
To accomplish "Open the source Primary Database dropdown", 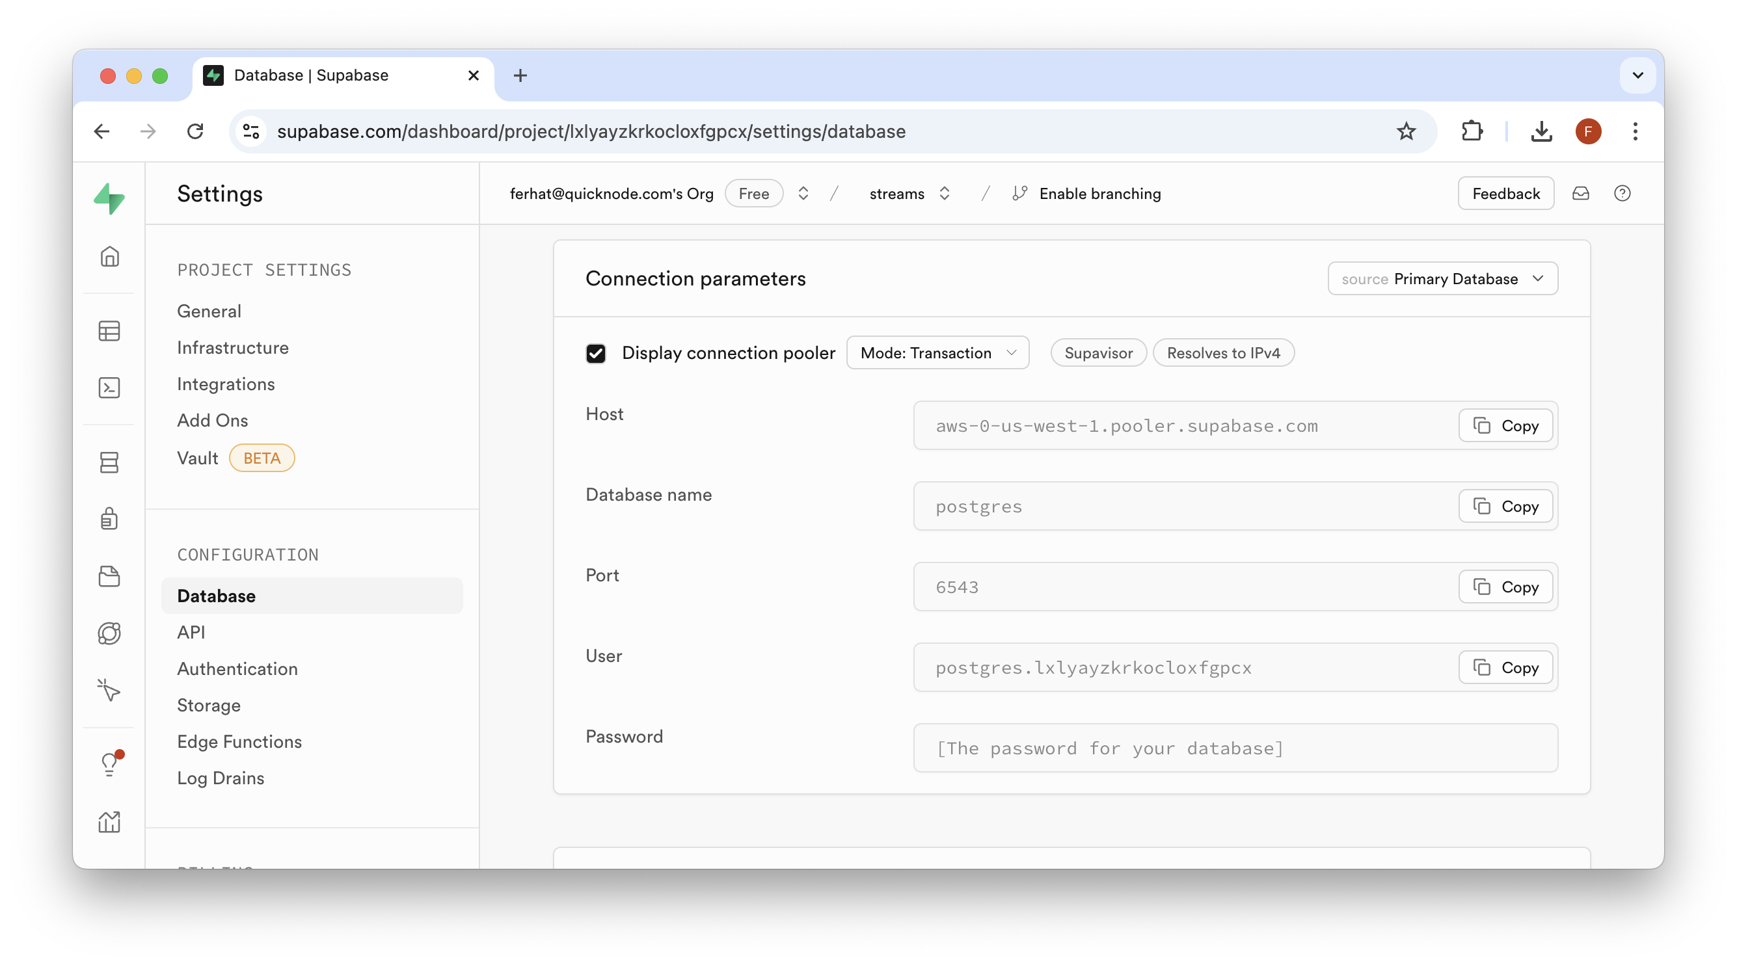I will coord(1442,279).
